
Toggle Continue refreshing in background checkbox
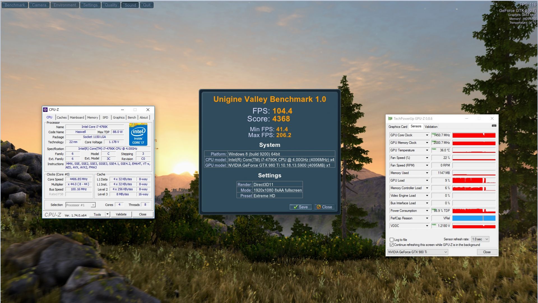392,245
